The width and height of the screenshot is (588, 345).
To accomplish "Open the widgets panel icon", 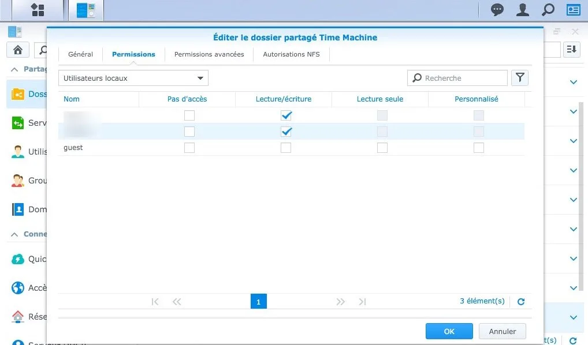I will pos(574,10).
